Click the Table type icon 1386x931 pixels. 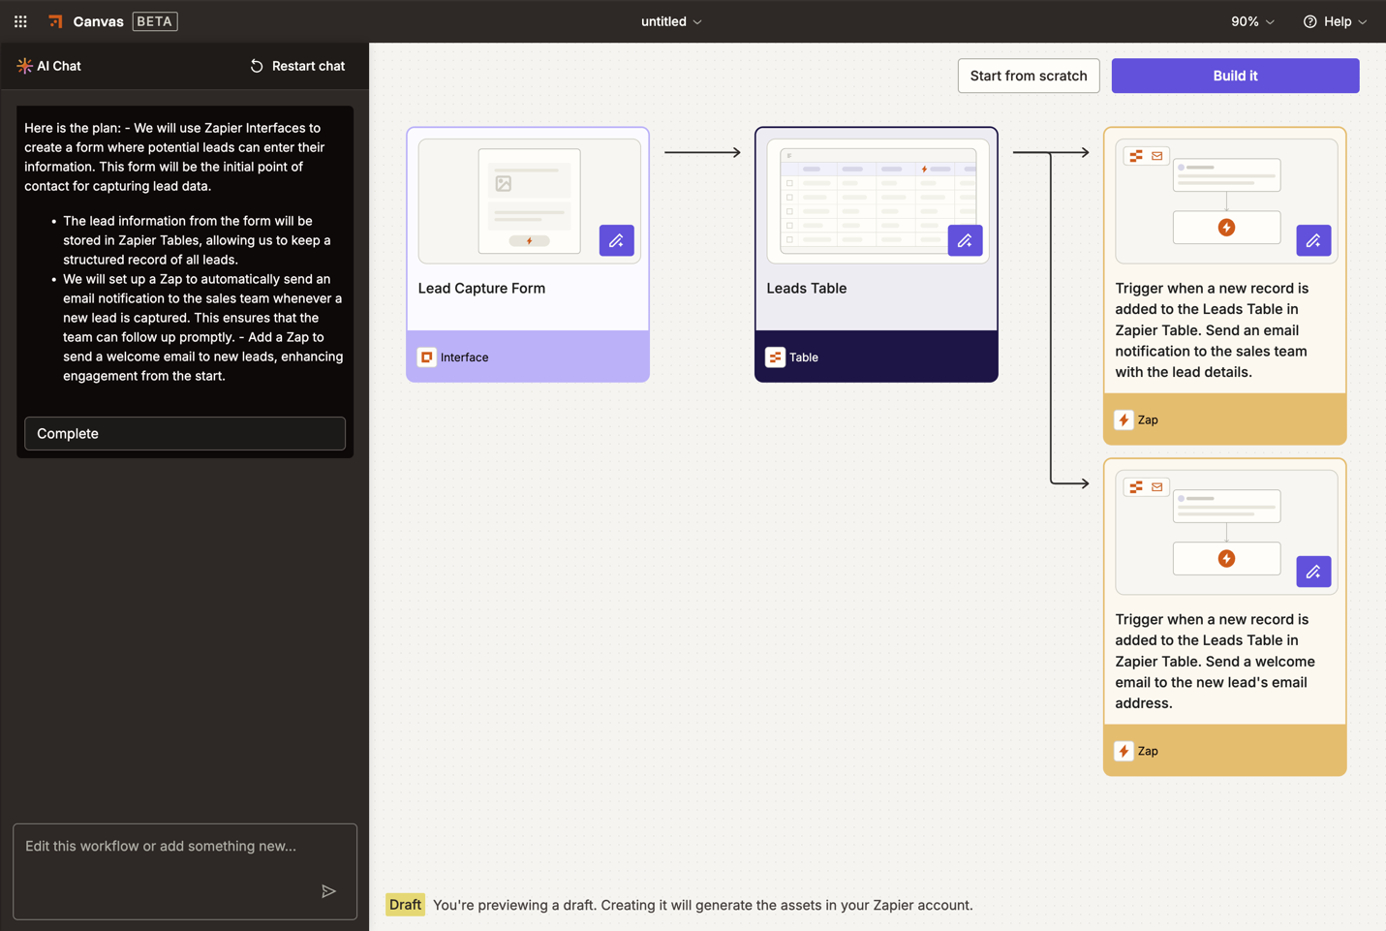tap(775, 357)
